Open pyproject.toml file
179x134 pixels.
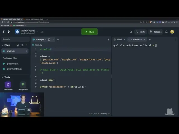click(x=15, y=69)
